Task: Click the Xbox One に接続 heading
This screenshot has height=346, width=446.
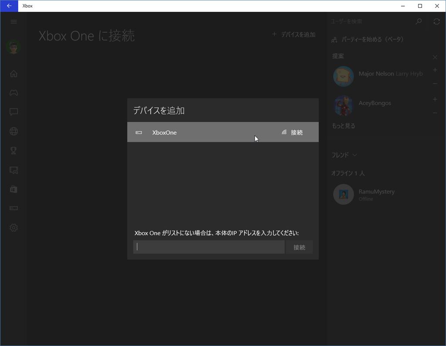Action: [x=87, y=36]
